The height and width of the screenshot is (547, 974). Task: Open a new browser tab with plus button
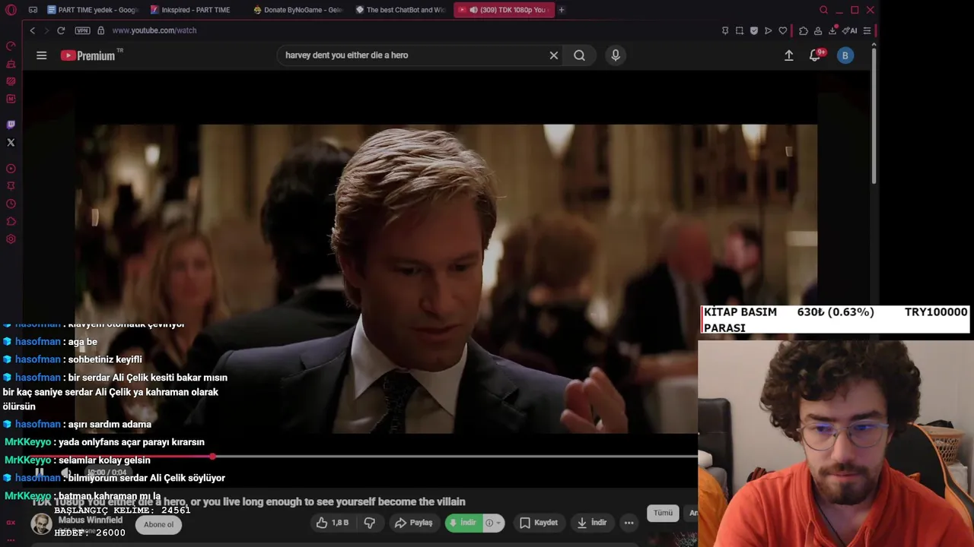point(562,10)
